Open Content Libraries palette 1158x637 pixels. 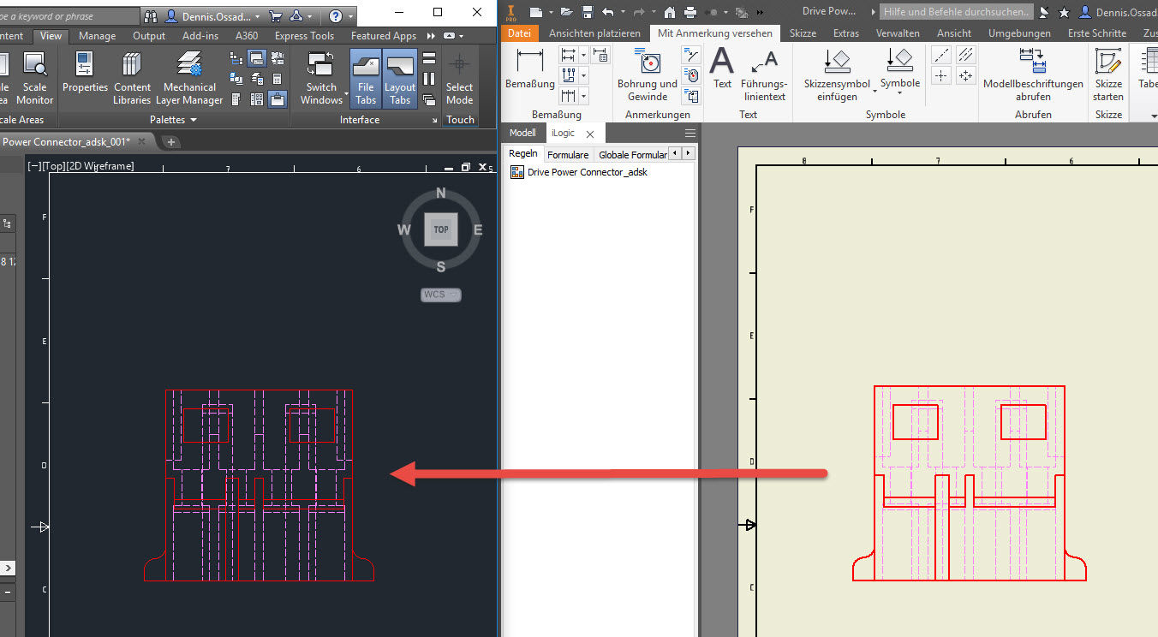tap(132, 78)
